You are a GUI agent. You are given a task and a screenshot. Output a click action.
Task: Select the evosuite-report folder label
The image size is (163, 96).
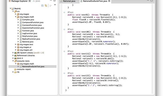[x=24, y=69]
